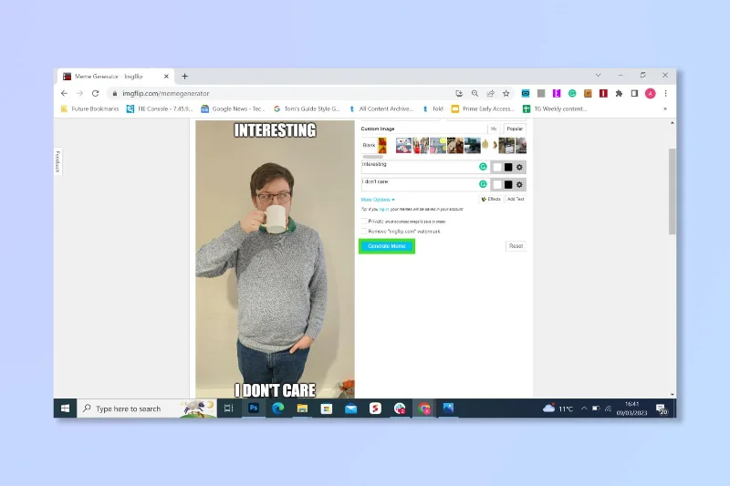Open the Tom's Guide Style Guide bookmark

[x=308, y=109]
